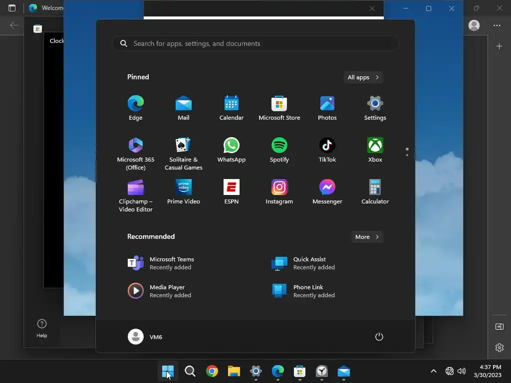The image size is (511, 383).
Task: Open the Messenger app
Action: click(327, 192)
